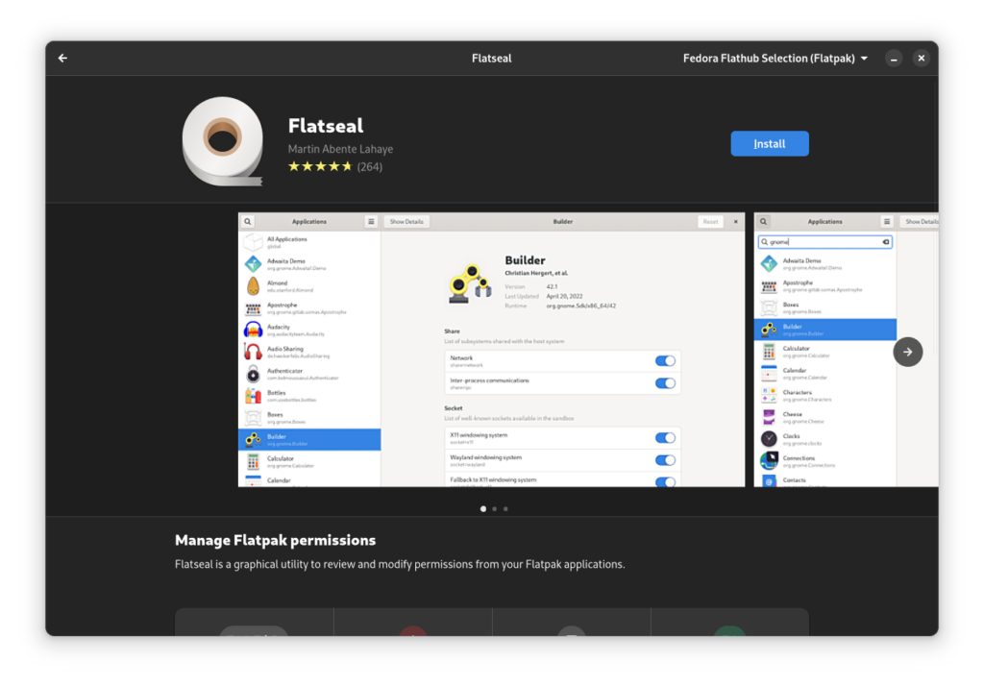Select the second carousel page dot

[x=495, y=509]
